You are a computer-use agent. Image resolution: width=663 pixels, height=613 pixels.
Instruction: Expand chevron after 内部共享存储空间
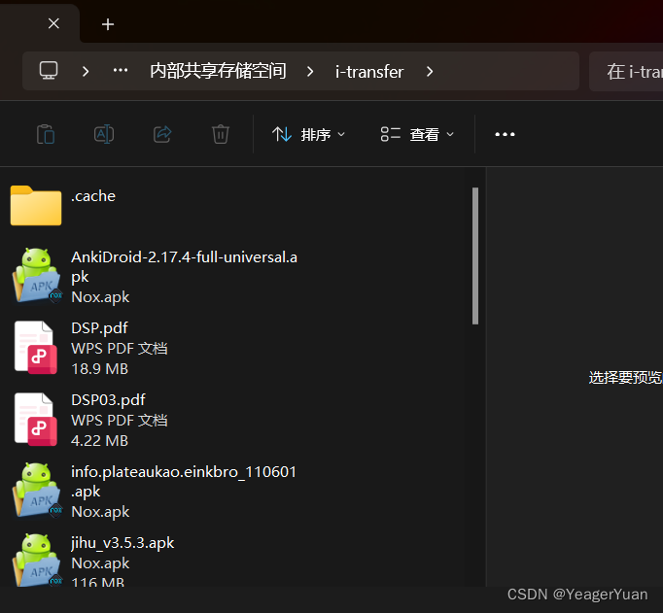(310, 71)
